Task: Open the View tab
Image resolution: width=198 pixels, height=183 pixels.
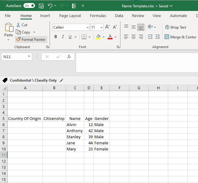Action: [157, 16]
